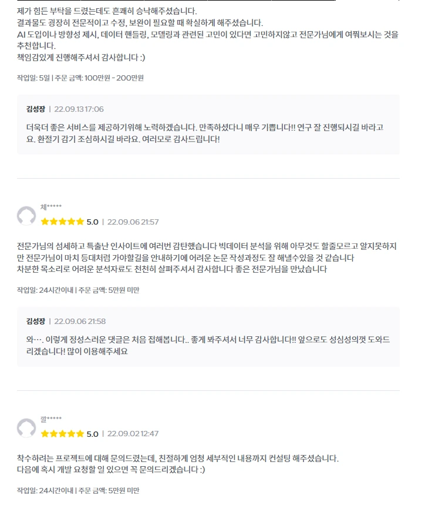Click the timestamp 22.09.02 12:47

133,434
